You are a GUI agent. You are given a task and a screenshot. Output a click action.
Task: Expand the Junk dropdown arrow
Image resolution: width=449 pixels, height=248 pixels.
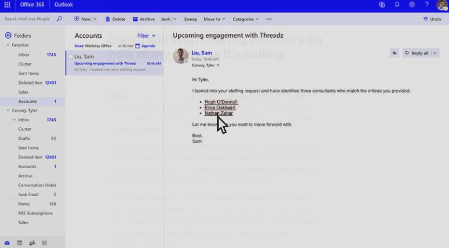click(175, 19)
